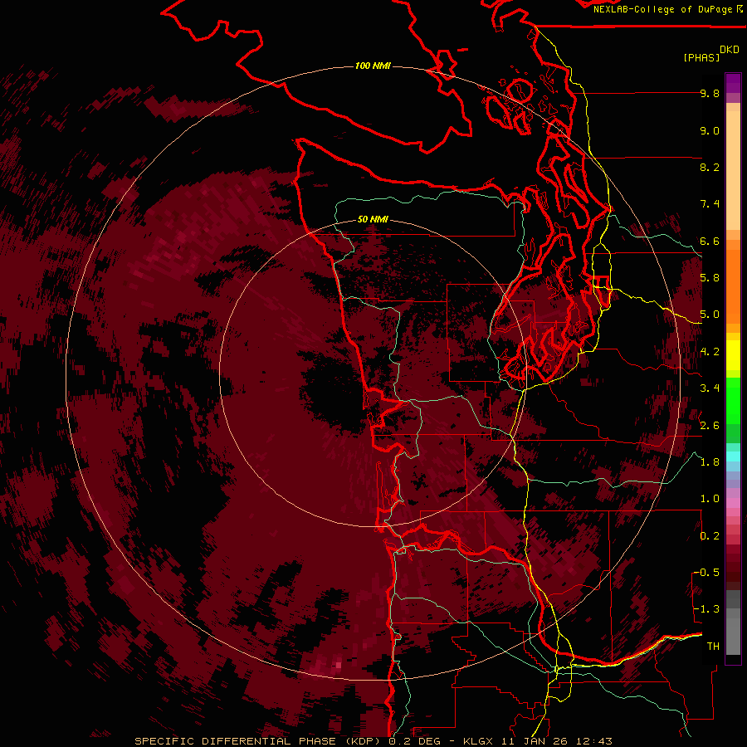Click the -0.5 scale value
Image resolution: width=747 pixels, height=747 pixels.
point(707,573)
